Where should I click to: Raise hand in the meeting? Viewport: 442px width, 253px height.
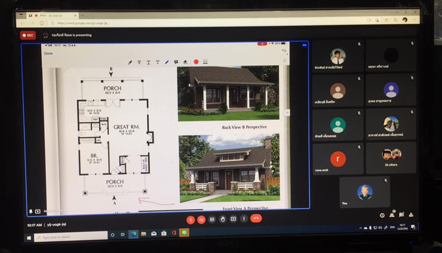point(223,219)
